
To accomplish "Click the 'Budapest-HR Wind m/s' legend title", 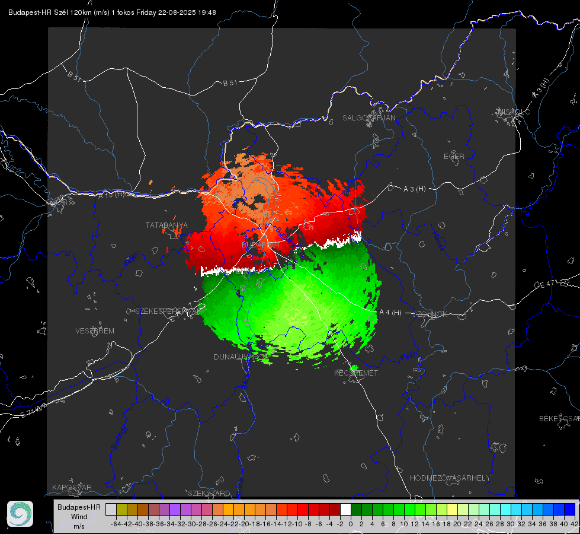I will tap(79, 517).
